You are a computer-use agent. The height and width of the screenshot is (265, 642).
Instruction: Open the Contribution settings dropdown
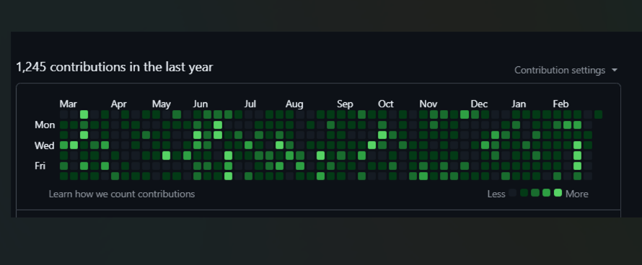pos(566,71)
